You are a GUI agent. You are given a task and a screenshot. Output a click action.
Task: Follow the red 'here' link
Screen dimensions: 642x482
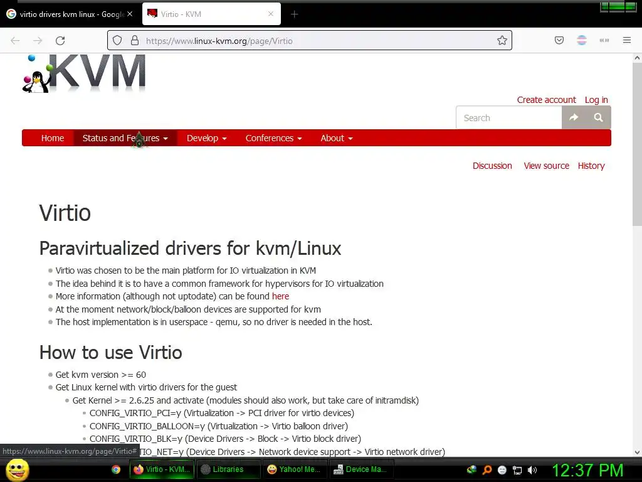(280, 296)
